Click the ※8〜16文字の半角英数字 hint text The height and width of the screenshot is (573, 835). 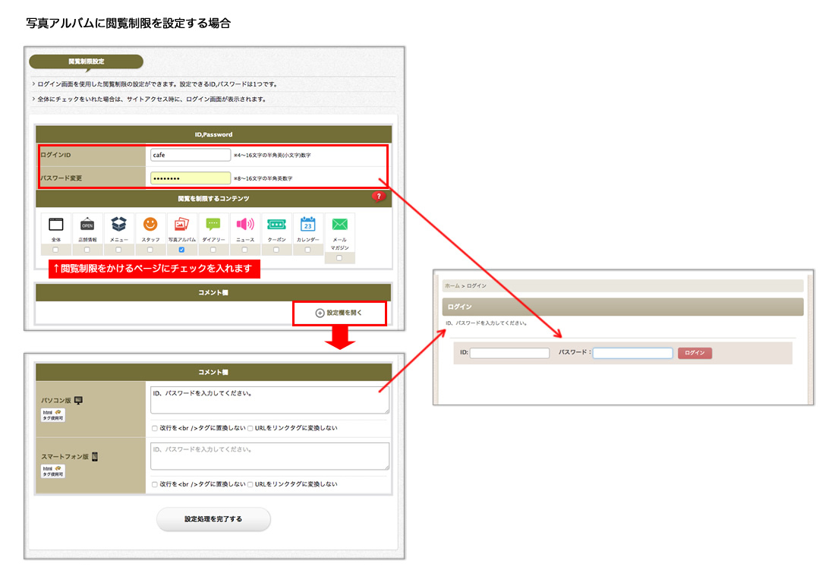tap(263, 178)
